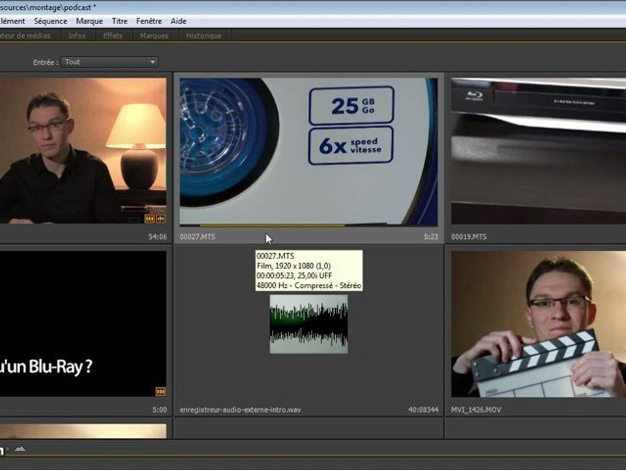This screenshot has height=470, width=626.
Task: Click the 00019.MTS clip name label
Action: tap(469, 236)
